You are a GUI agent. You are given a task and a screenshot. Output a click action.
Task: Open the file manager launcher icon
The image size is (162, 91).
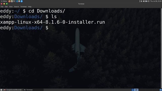12,1
